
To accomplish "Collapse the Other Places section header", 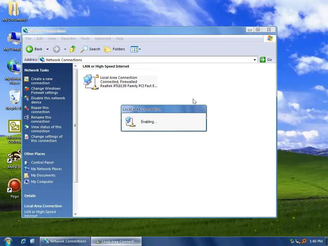I will click(x=35, y=154).
